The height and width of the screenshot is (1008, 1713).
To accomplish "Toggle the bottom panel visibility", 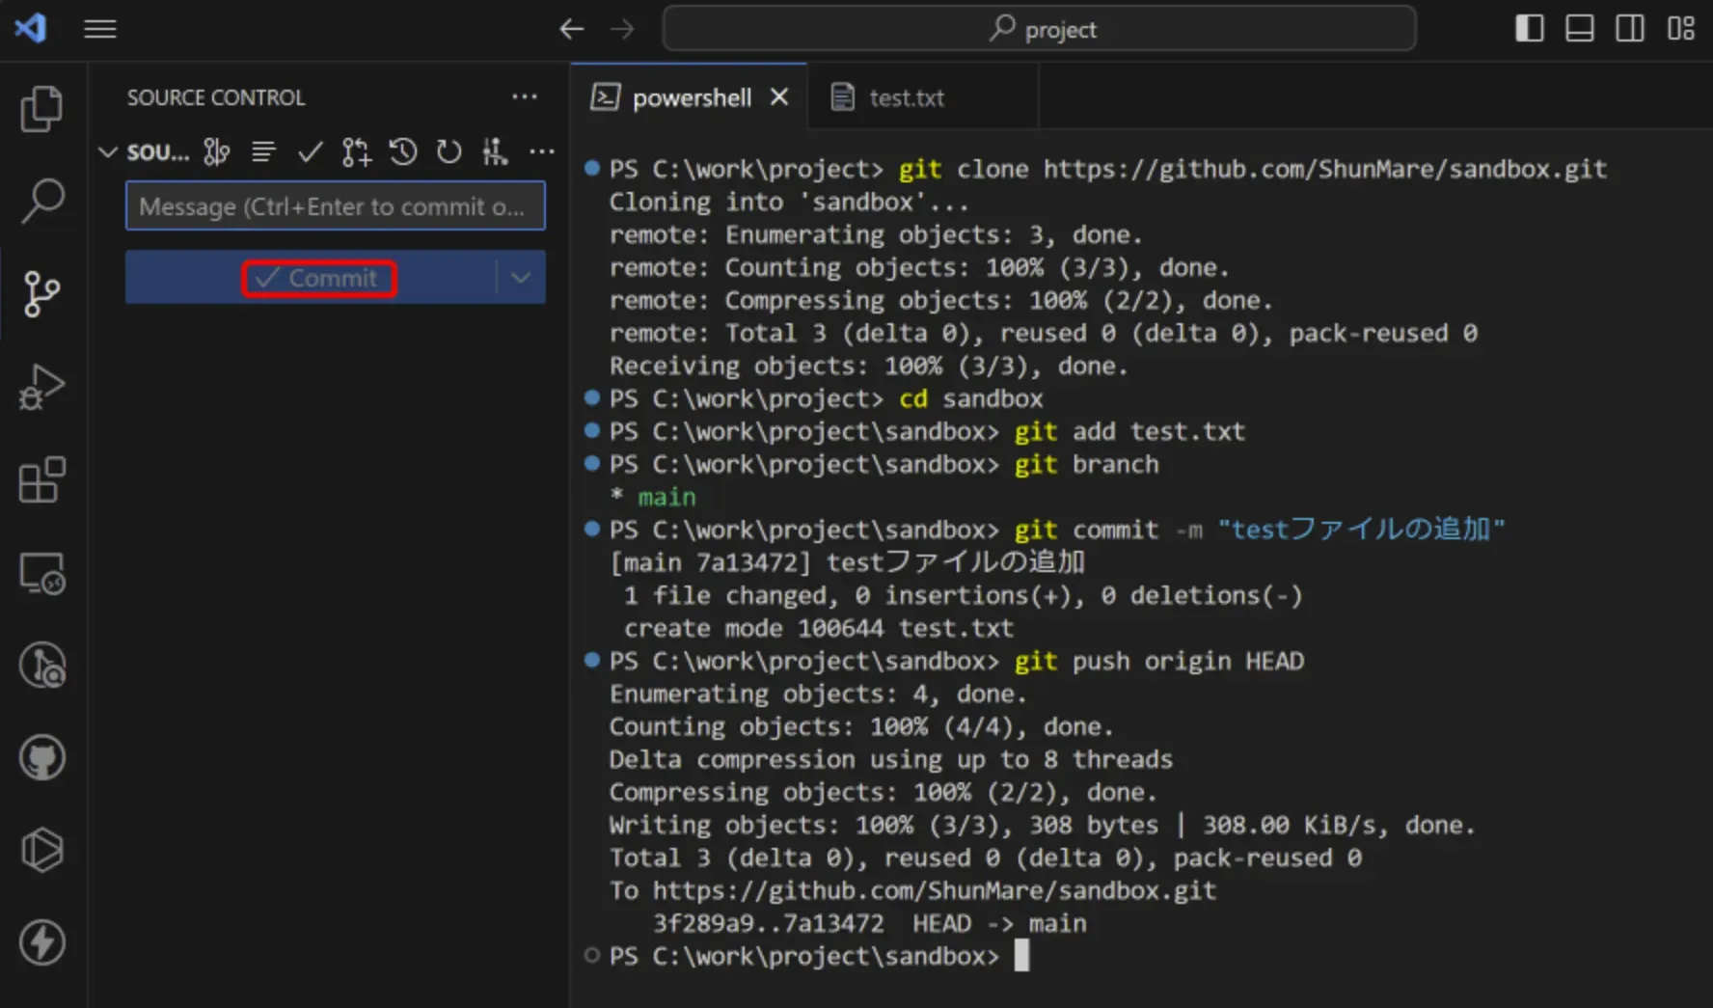I will pyautogui.click(x=1579, y=29).
